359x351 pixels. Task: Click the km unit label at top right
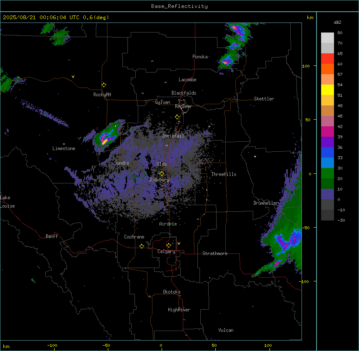pyautogui.click(x=310, y=18)
